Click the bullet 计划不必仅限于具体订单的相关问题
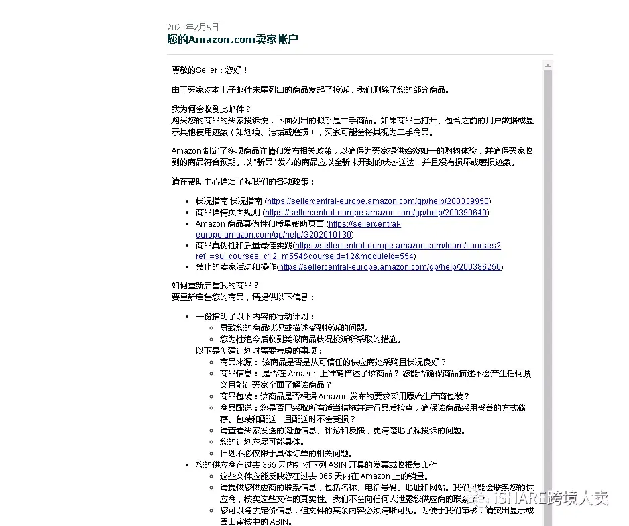629x526 pixels. [287, 454]
